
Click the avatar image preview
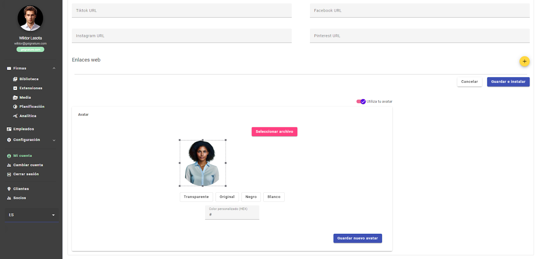[x=202, y=163]
